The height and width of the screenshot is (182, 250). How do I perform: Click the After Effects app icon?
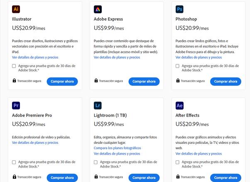(180, 105)
